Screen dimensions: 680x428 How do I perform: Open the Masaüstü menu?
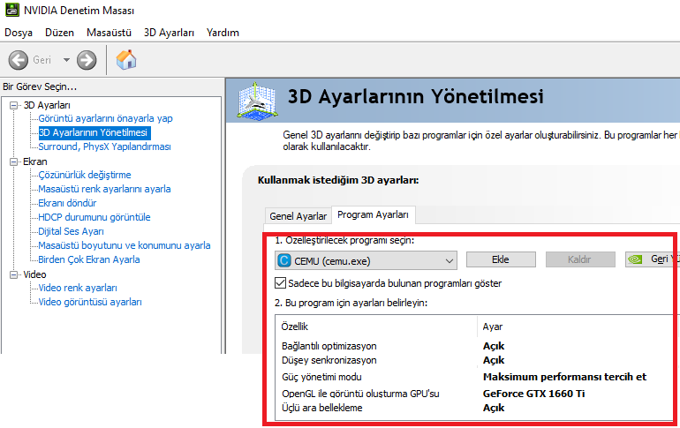[x=109, y=33]
